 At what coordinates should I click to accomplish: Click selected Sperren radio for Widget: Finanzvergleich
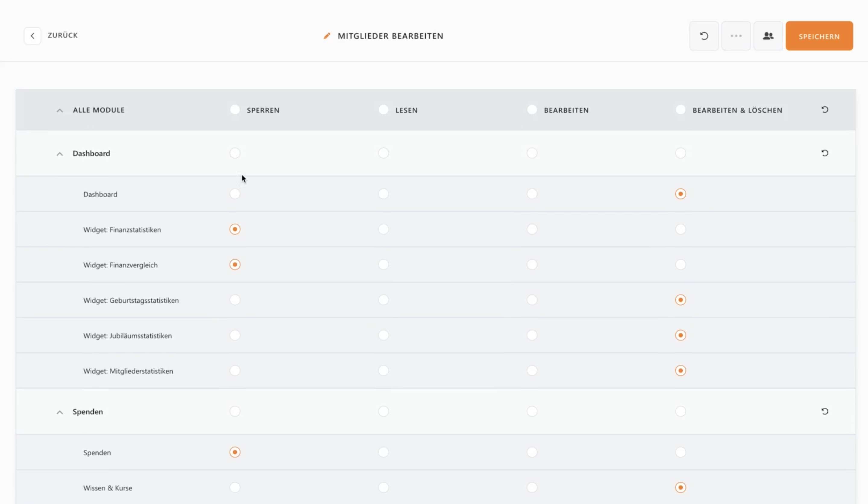(235, 265)
